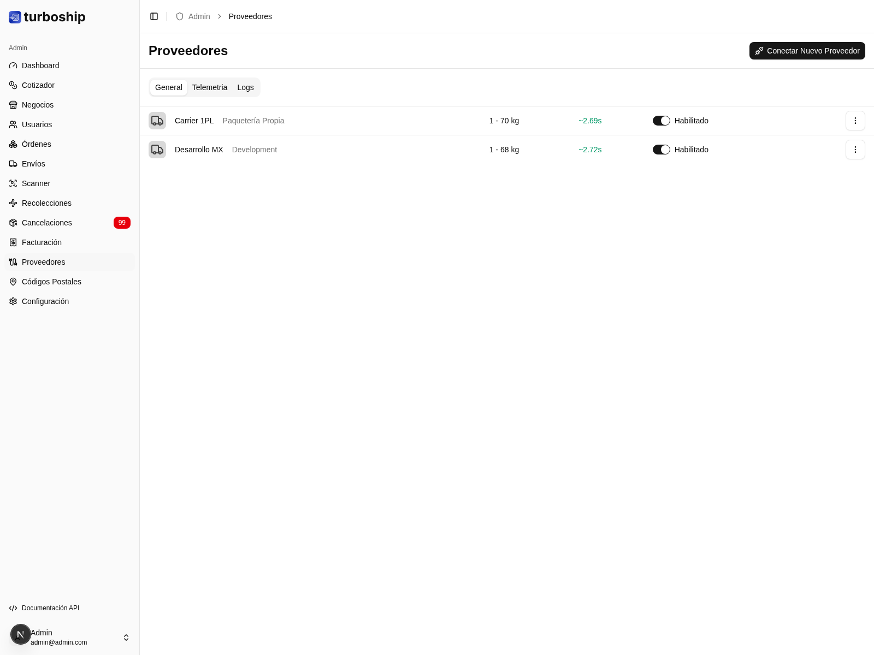
Task: Disable the Desarrollo MX provider toggle
Action: click(661, 150)
